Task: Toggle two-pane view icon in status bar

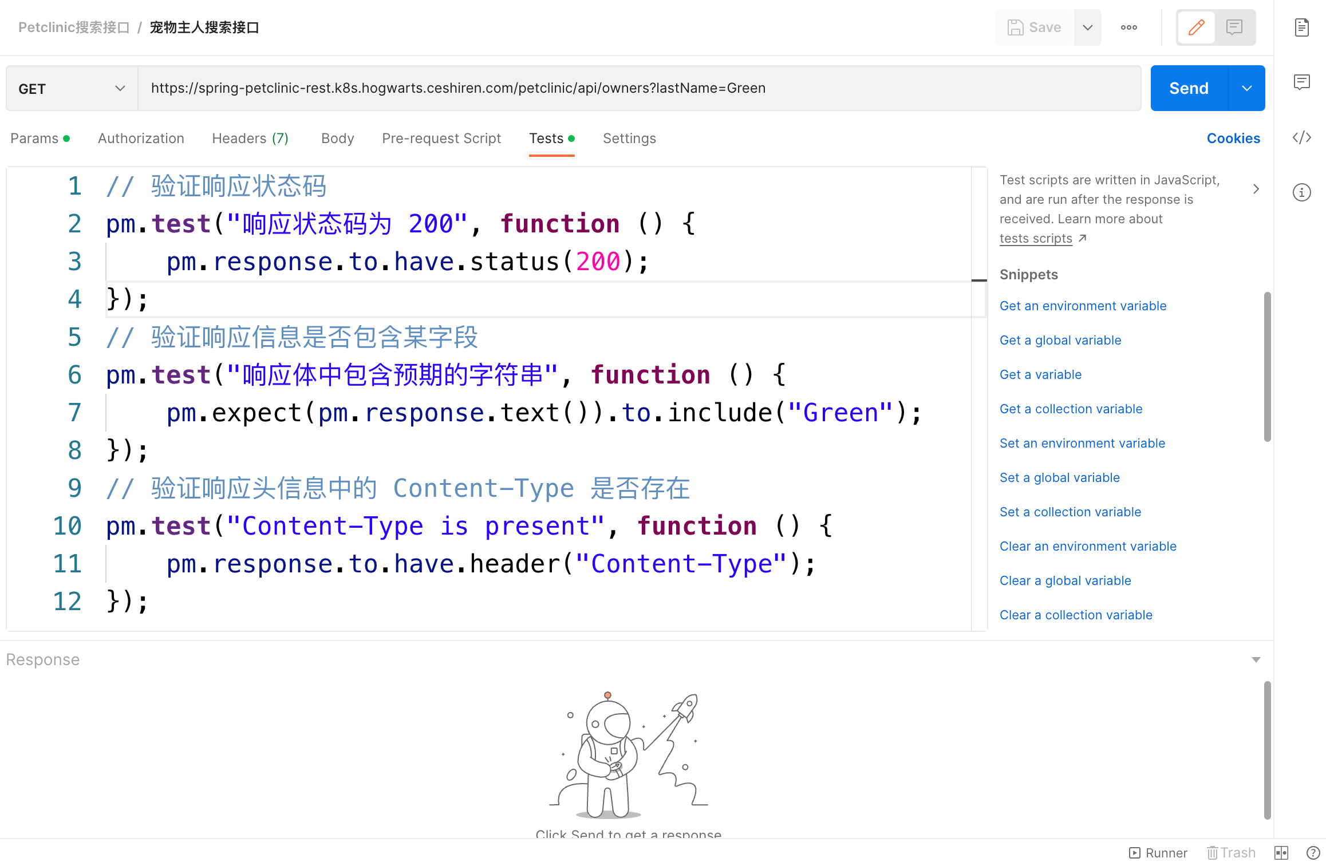Action: coord(1281,853)
